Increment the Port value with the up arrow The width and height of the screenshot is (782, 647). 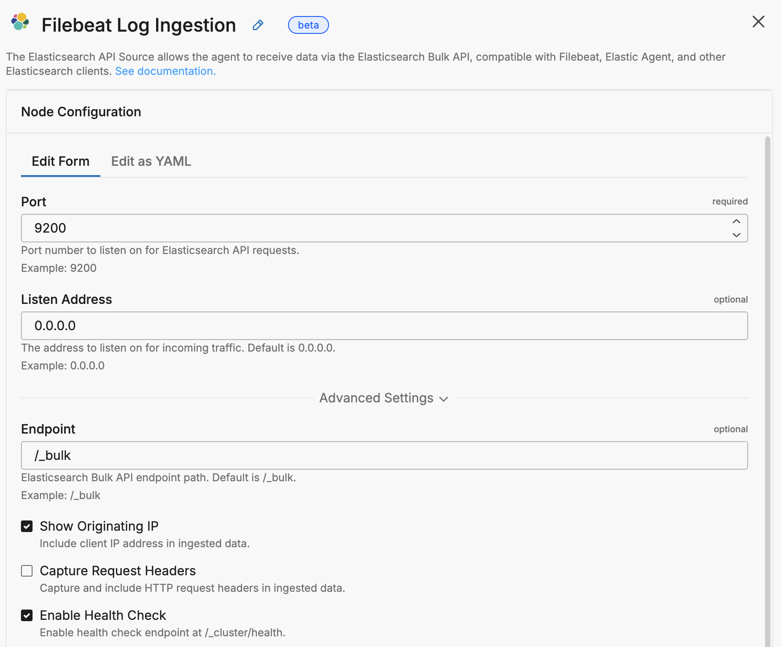(736, 221)
